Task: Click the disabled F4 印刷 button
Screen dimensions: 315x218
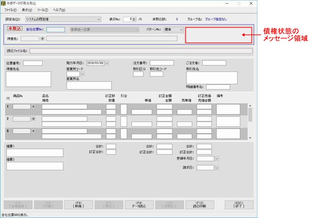Action: (49, 205)
